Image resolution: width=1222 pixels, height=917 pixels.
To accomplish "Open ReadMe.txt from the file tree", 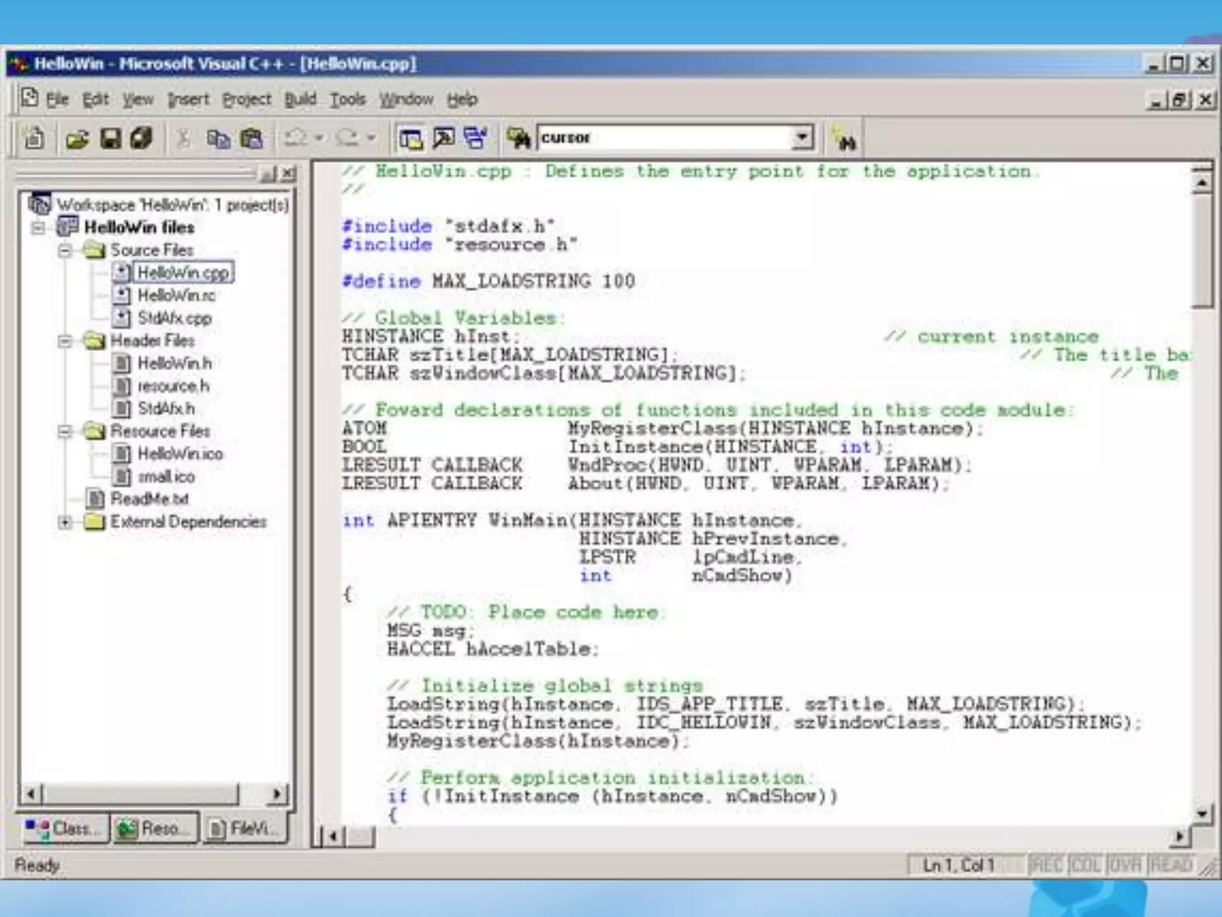I will [149, 499].
